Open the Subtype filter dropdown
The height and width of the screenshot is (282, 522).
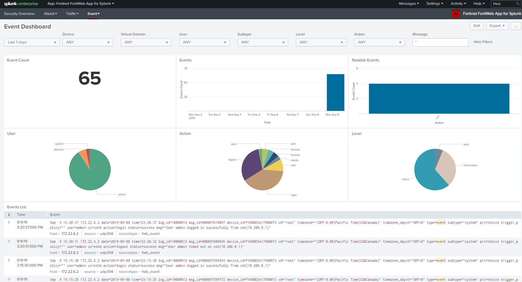point(263,42)
